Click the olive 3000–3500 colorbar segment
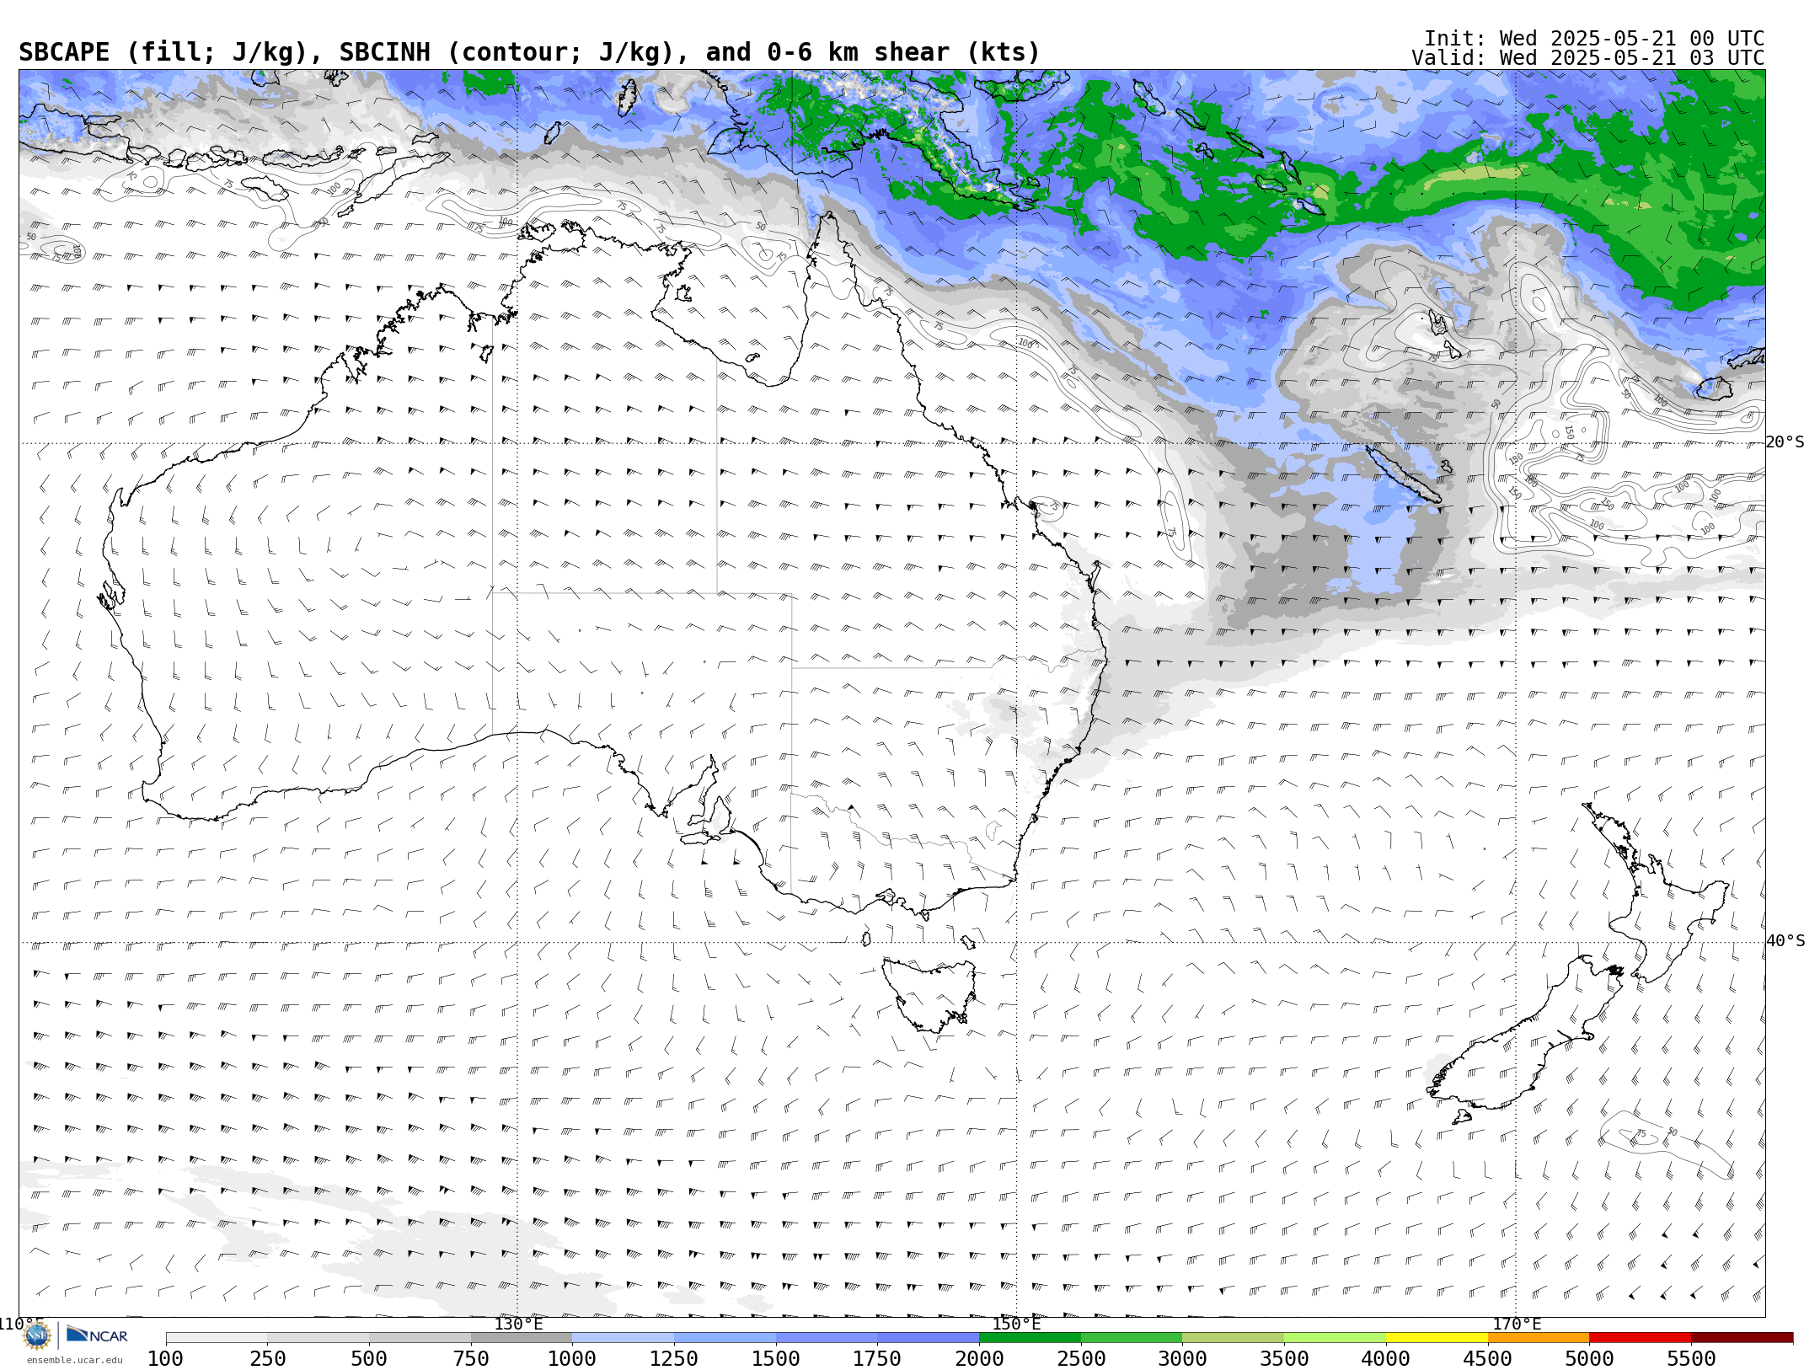This screenshot has width=1820, height=1370. pyautogui.click(x=1233, y=1338)
